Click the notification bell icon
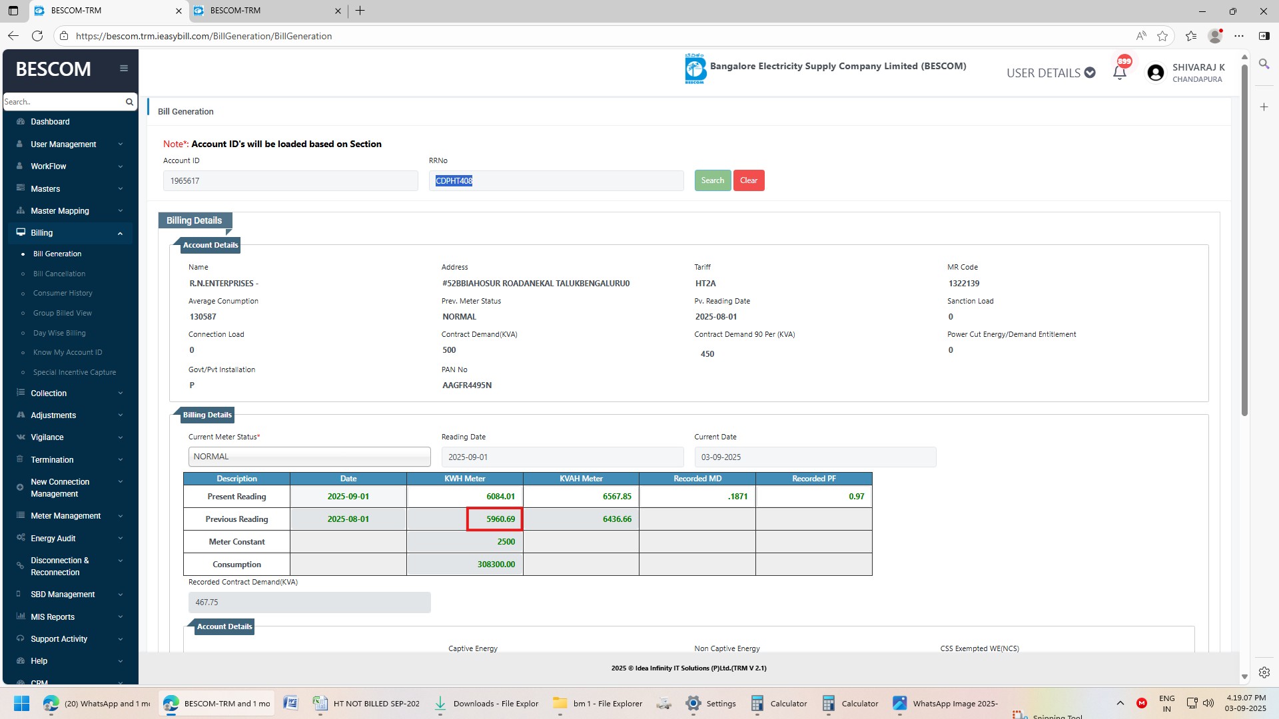This screenshot has height=719, width=1279. point(1120,72)
